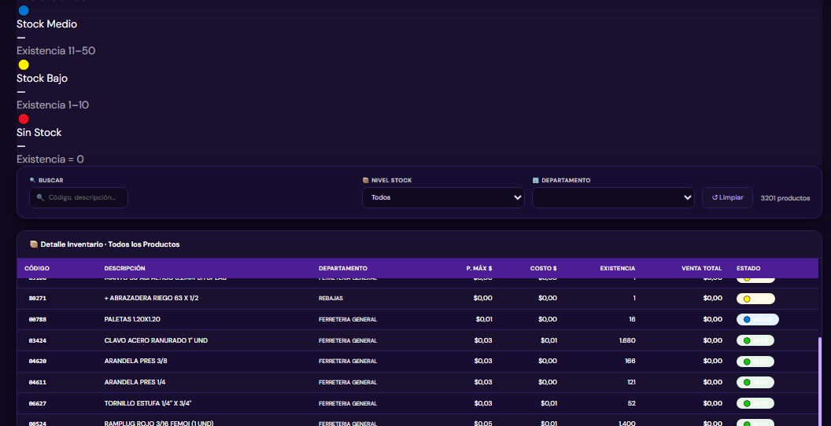The height and width of the screenshot is (426, 831).
Task: Click the magnifier icon beside BUSCAR label
Action: coord(33,181)
